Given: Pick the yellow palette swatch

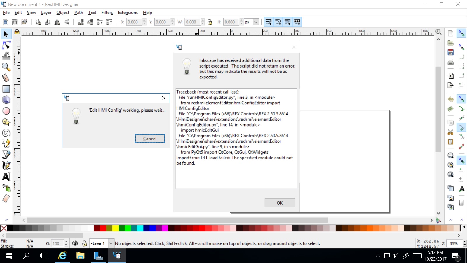Looking at the screenshot, I should (115, 228).
